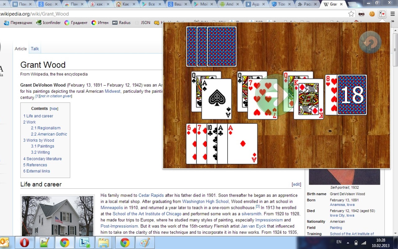398x249 pixels.
Task: Select the King of Diamonds card
Action: pos(308,99)
